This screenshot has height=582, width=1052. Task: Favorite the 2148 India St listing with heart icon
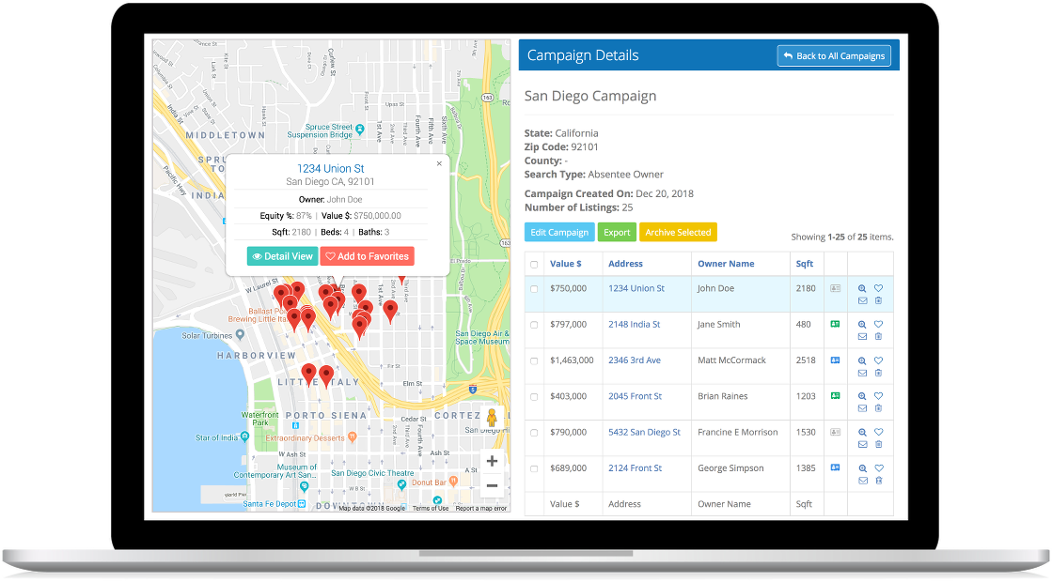click(x=878, y=325)
